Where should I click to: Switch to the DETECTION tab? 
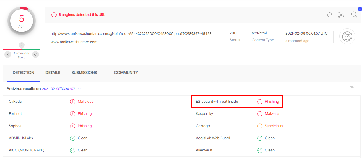[24, 73]
